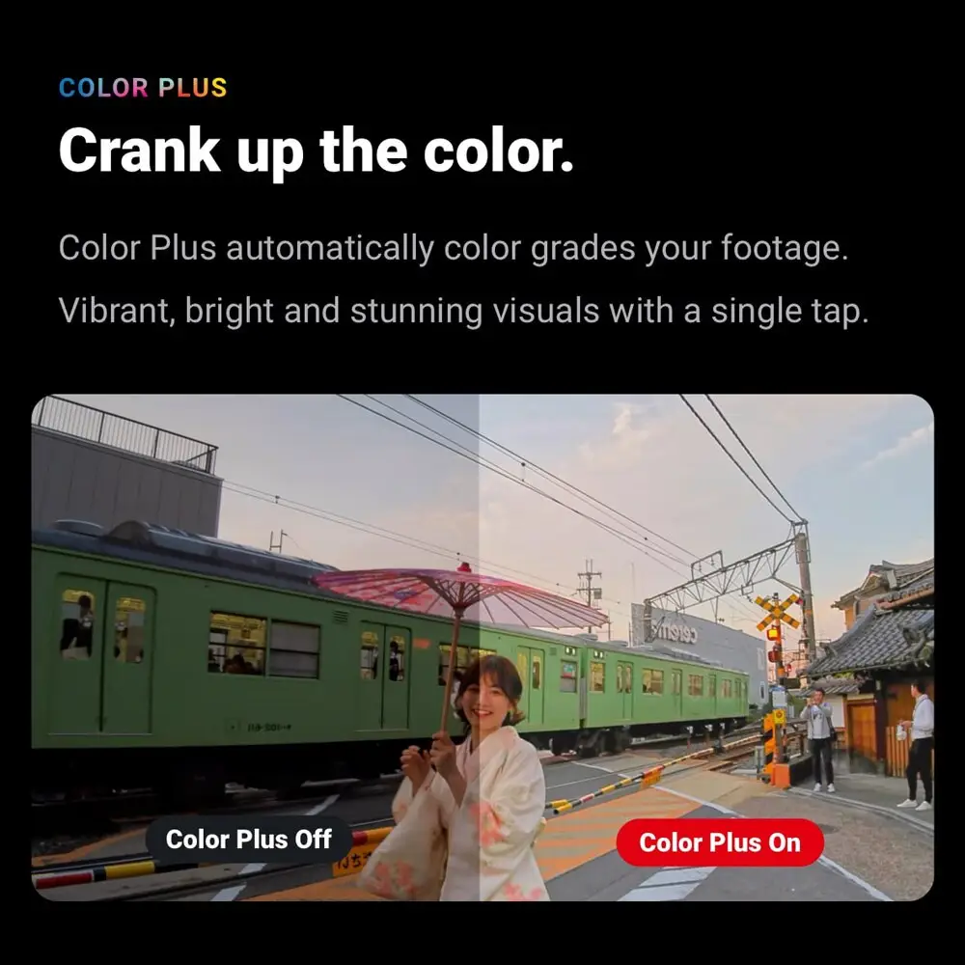Screen dimensions: 965x965
Task: Click the rainbow COLOR PLUS label
Action: 143,88
